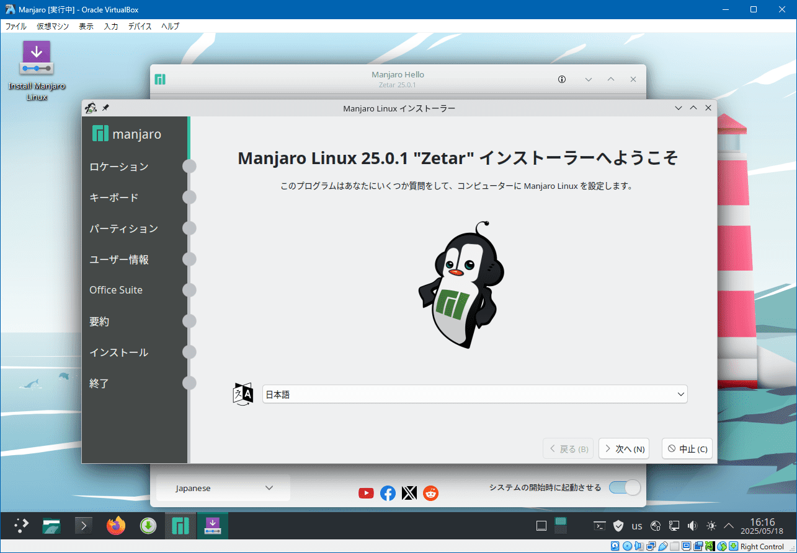Select the ロケーション step in the sidebar
This screenshot has width=797, height=553.
[119, 167]
